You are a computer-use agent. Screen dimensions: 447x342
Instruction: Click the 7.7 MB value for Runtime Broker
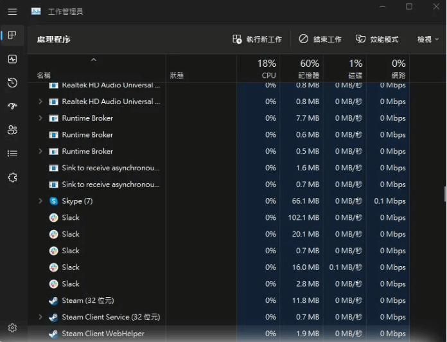point(307,118)
